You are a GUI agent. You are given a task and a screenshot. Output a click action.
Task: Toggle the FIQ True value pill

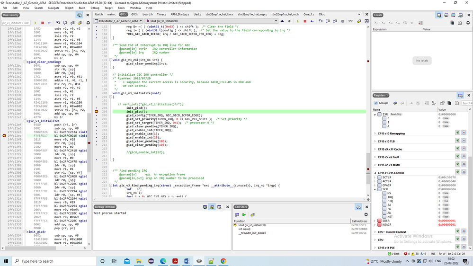(446, 201)
